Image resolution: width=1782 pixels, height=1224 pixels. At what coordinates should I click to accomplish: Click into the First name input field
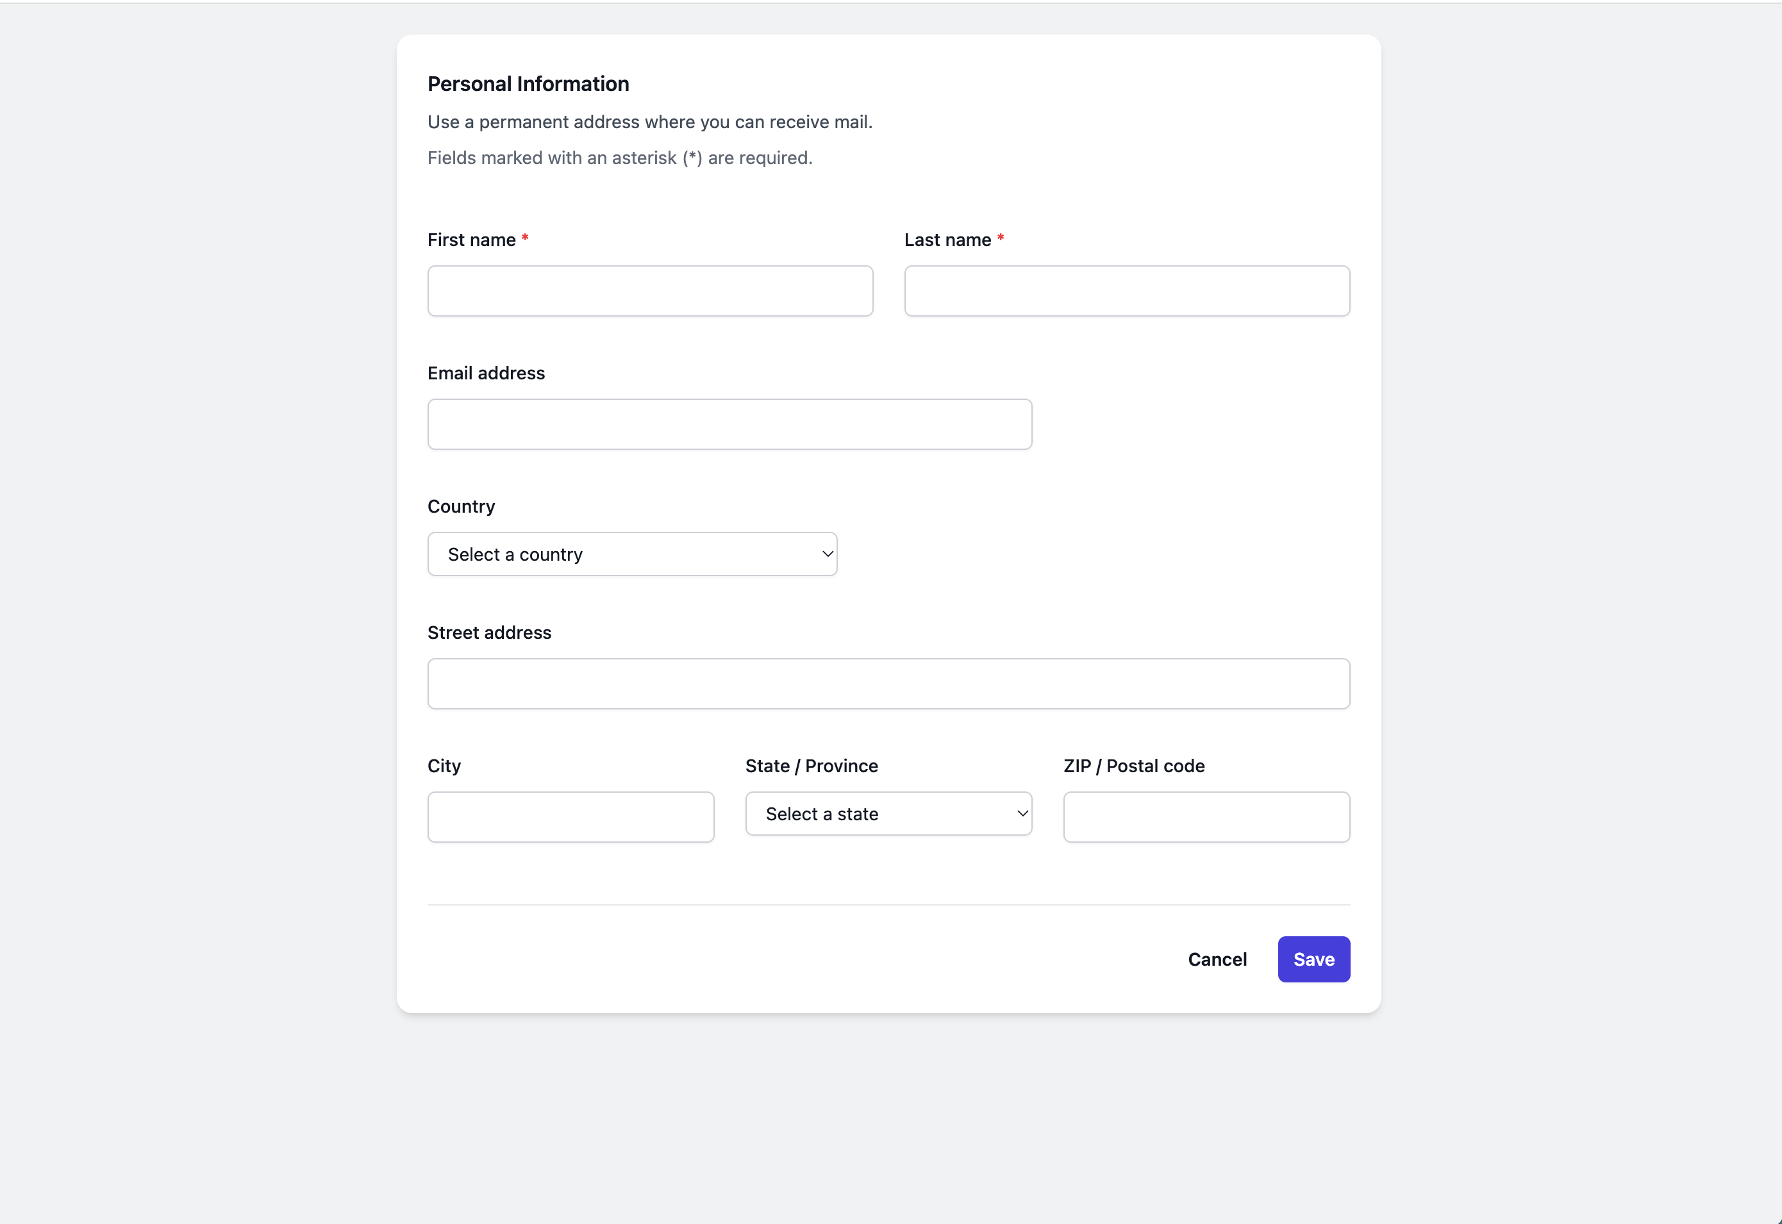click(x=650, y=291)
